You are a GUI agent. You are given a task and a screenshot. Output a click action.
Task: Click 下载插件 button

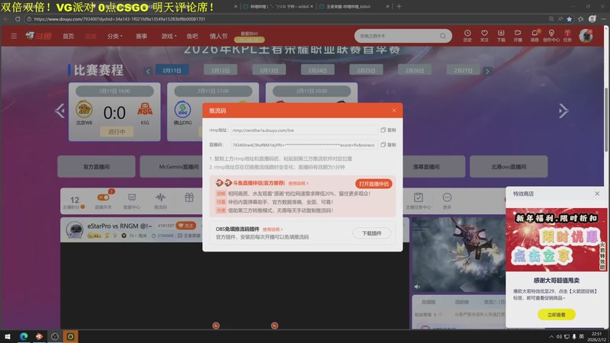coord(371,233)
